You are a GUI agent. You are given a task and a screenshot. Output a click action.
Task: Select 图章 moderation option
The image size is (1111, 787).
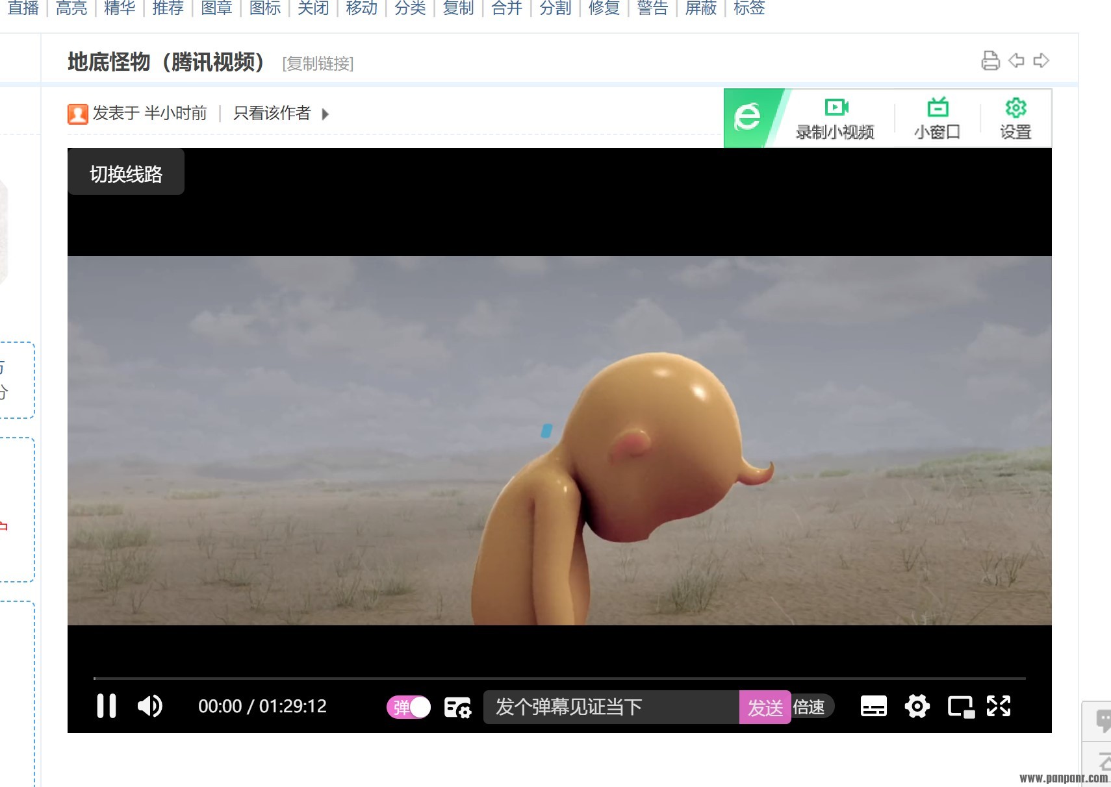click(x=216, y=8)
